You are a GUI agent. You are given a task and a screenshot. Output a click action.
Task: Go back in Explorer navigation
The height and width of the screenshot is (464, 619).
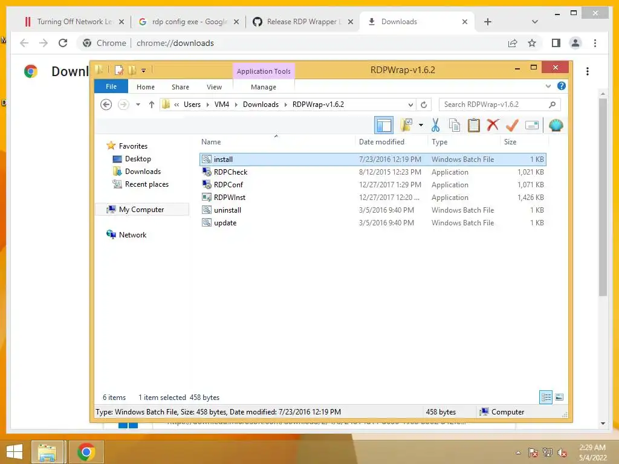(x=106, y=105)
